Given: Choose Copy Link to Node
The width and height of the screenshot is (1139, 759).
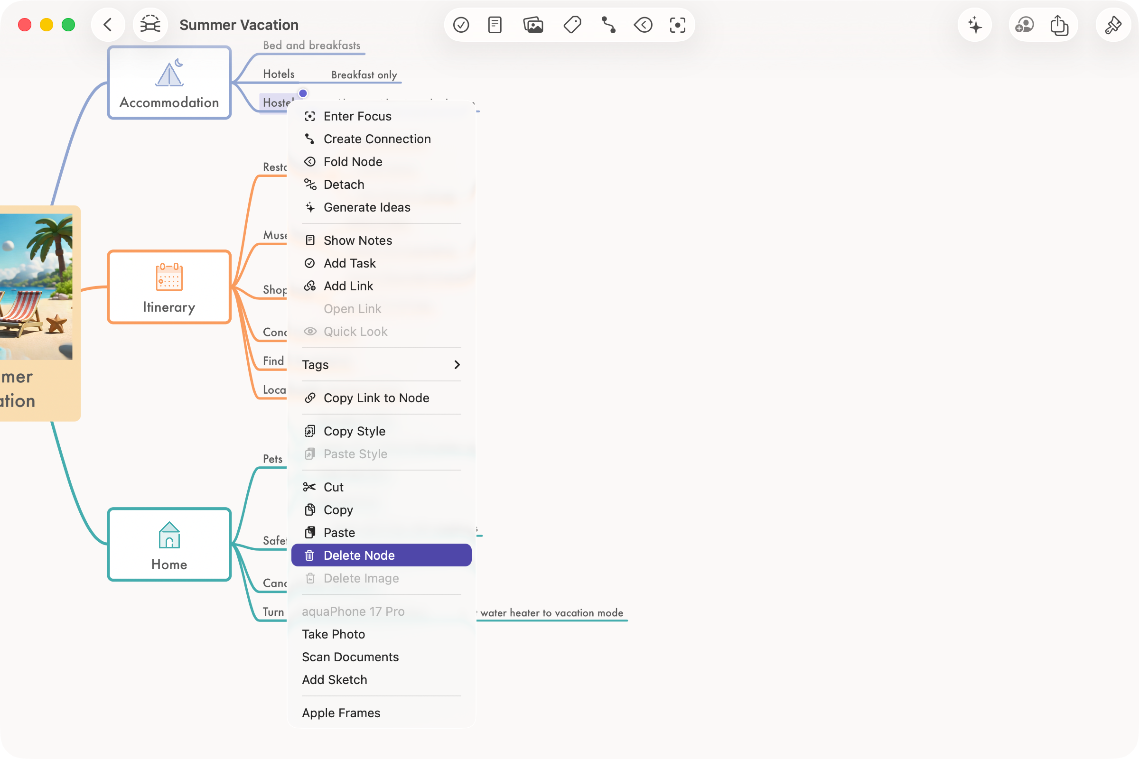Looking at the screenshot, I should pyautogui.click(x=381, y=398).
